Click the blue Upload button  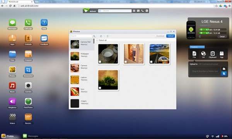pyautogui.click(x=171, y=36)
